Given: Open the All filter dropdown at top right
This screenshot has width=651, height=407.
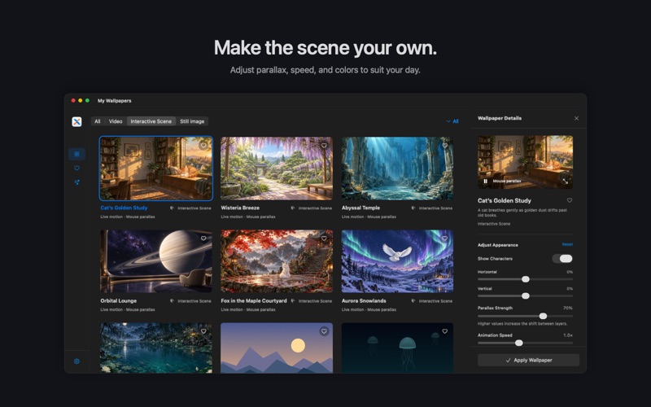Looking at the screenshot, I should coord(452,121).
